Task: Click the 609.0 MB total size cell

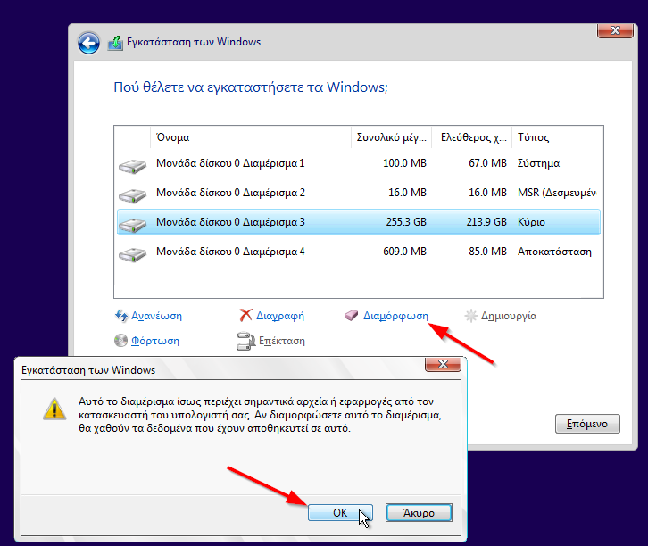Action: (404, 252)
